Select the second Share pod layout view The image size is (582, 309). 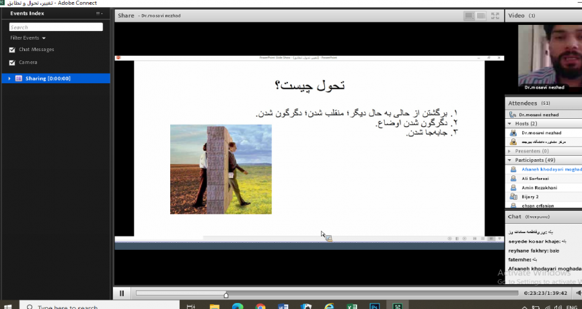(x=481, y=16)
